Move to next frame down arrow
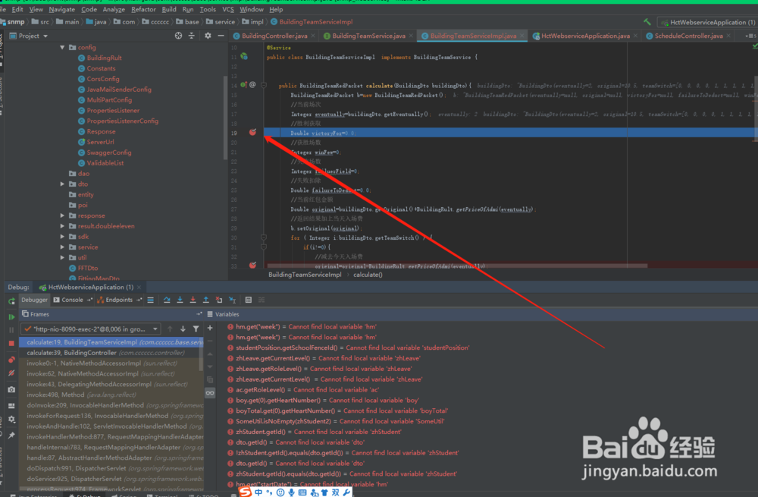 [183, 329]
